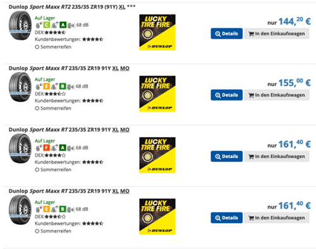The width and height of the screenshot is (316, 249).
Task: Click wet grip rating A badge, first tire
Action: (63, 25)
